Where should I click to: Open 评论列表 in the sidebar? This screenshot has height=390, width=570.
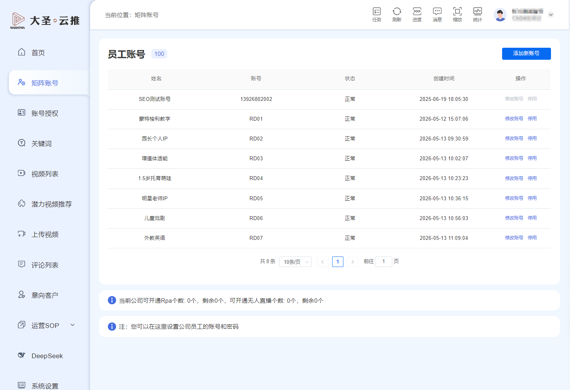click(38, 265)
